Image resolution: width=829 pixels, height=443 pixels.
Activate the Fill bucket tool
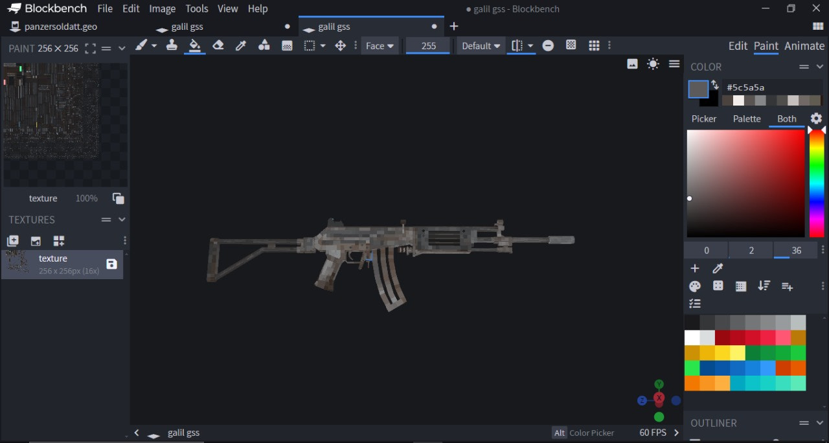coord(194,45)
